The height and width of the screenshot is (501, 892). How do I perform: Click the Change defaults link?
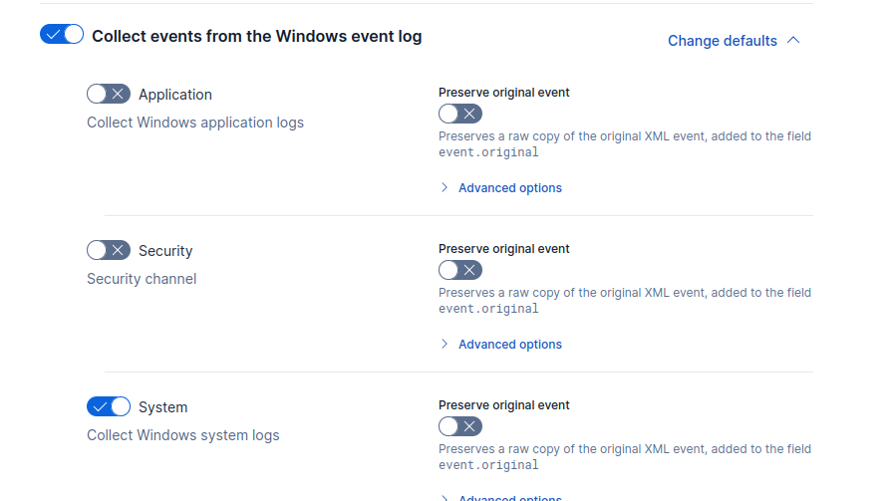722,41
